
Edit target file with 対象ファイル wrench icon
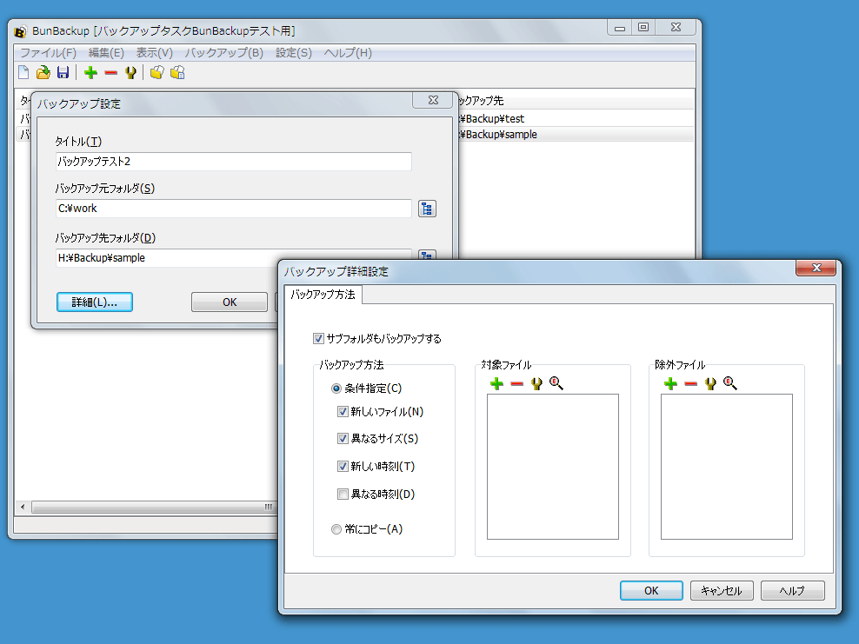point(537,383)
